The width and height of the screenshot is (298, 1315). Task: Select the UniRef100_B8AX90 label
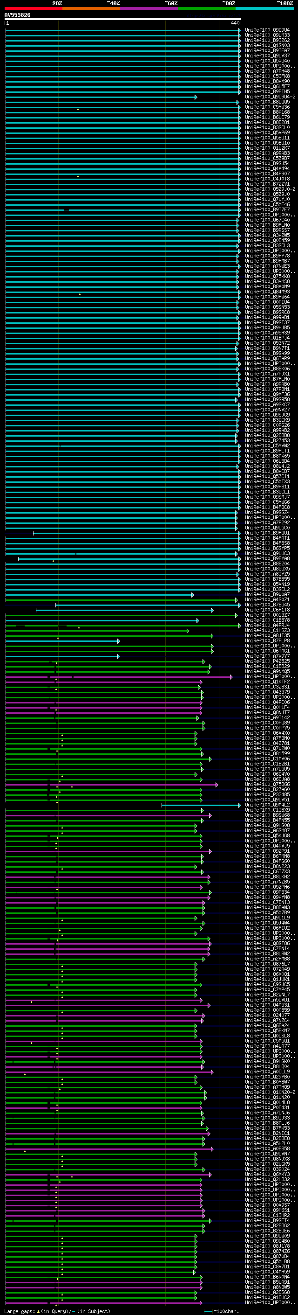(x=267, y=81)
